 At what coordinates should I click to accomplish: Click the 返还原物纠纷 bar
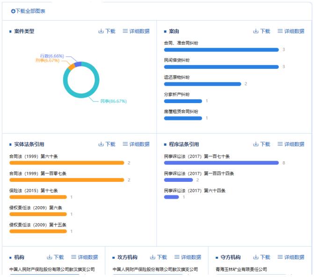tap(202, 84)
